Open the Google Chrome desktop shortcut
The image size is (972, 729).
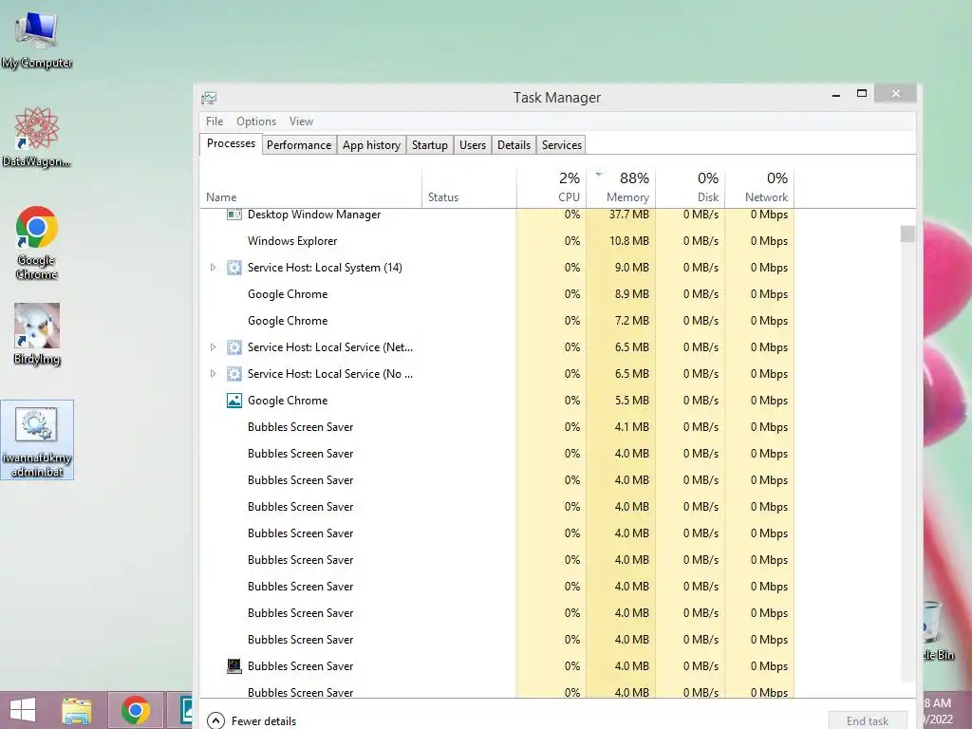pyautogui.click(x=37, y=242)
